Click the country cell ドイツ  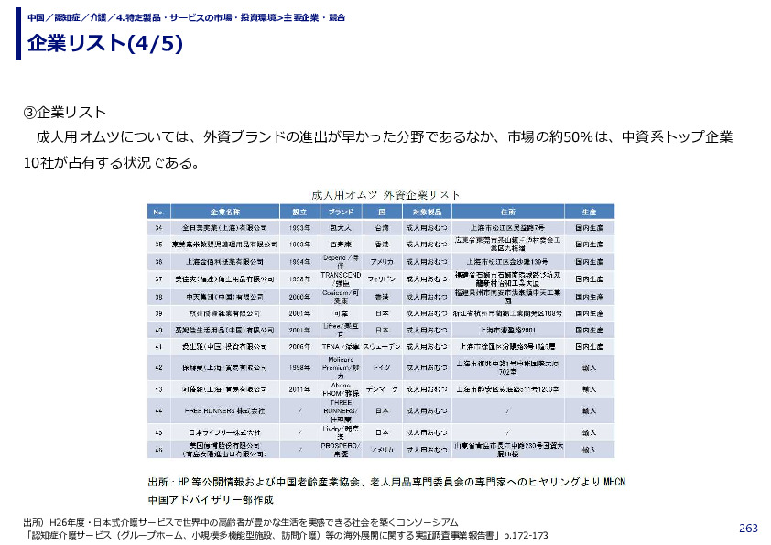[x=382, y=367]
